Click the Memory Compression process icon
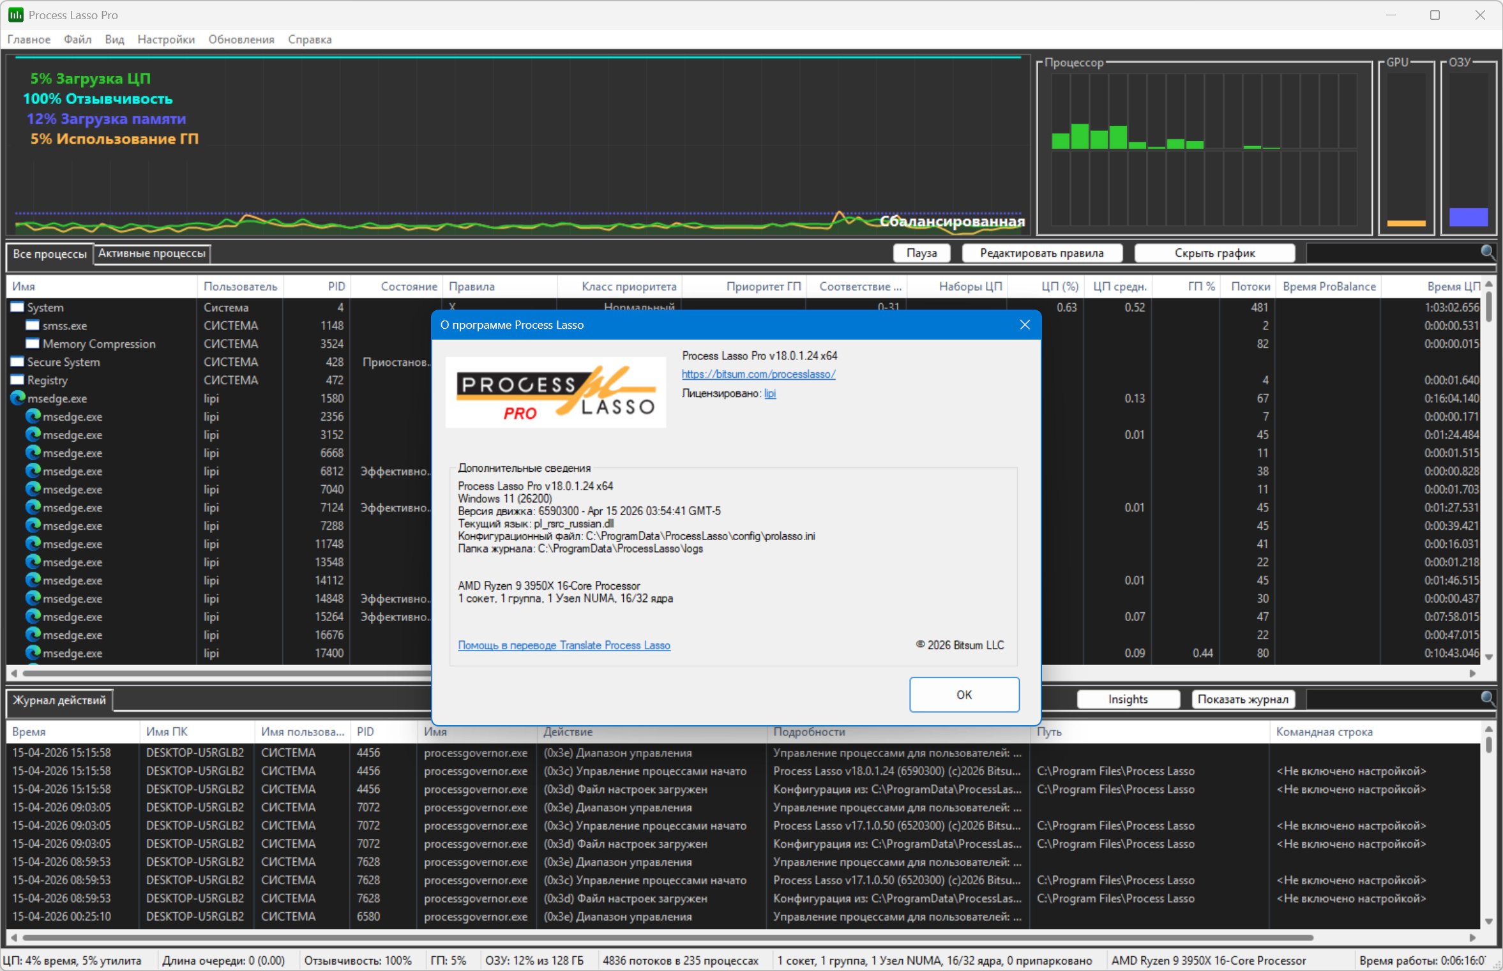The width and height of the screenshot is (1503, 971). pos(33,343)
